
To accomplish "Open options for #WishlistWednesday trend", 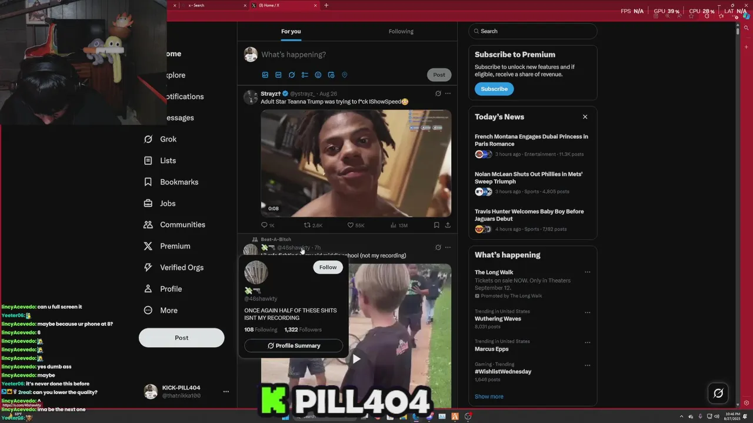I will pos(587,365).
